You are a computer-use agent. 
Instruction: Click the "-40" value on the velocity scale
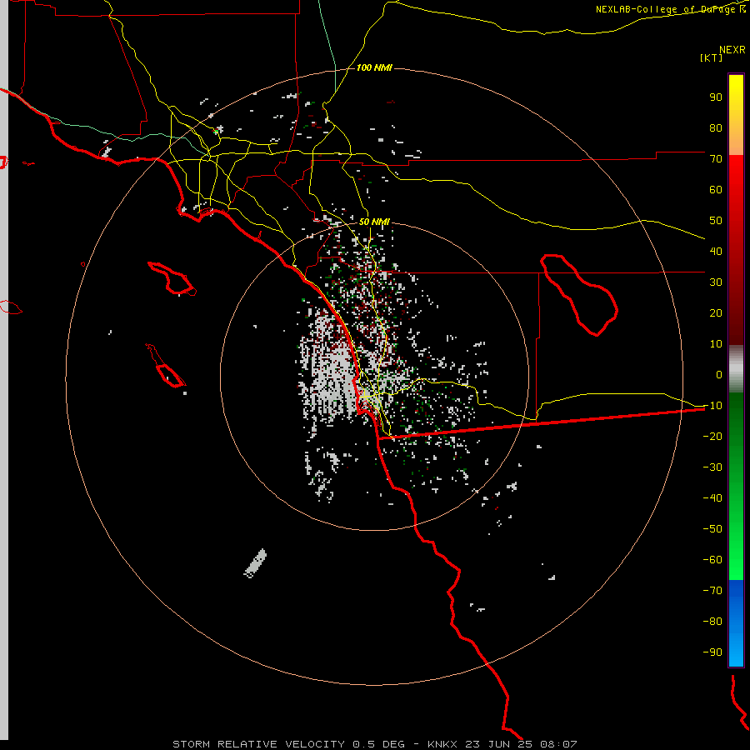click(712, 498)
